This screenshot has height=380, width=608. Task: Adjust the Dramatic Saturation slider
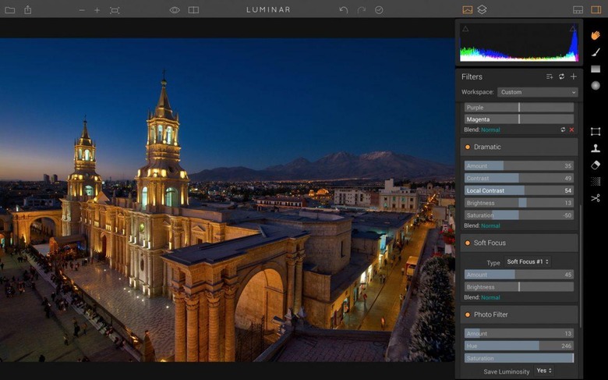[519, 215]
